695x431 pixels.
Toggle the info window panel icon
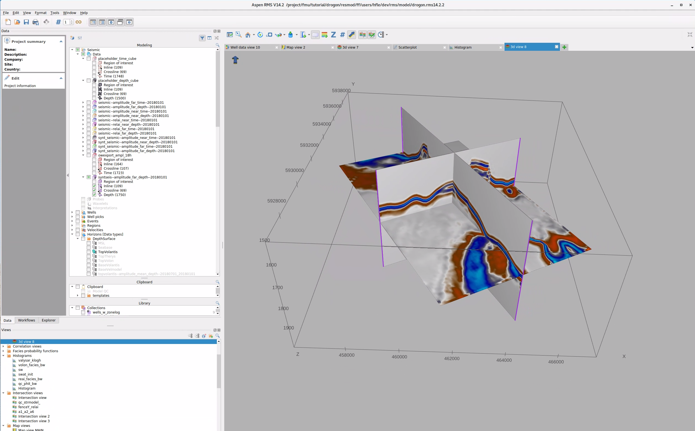(x=129, y=22)
